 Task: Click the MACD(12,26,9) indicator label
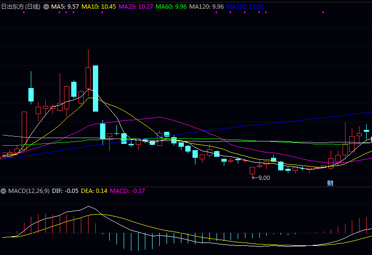click(x=29, y=191)
